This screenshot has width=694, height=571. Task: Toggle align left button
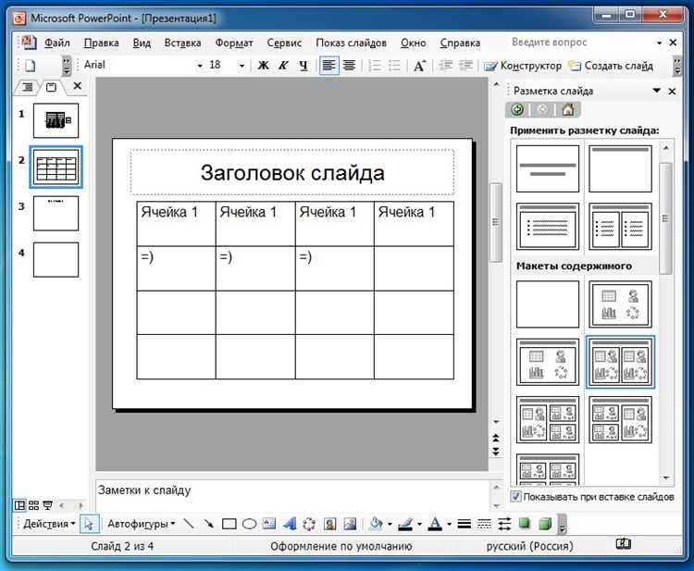tap(328, 66)
